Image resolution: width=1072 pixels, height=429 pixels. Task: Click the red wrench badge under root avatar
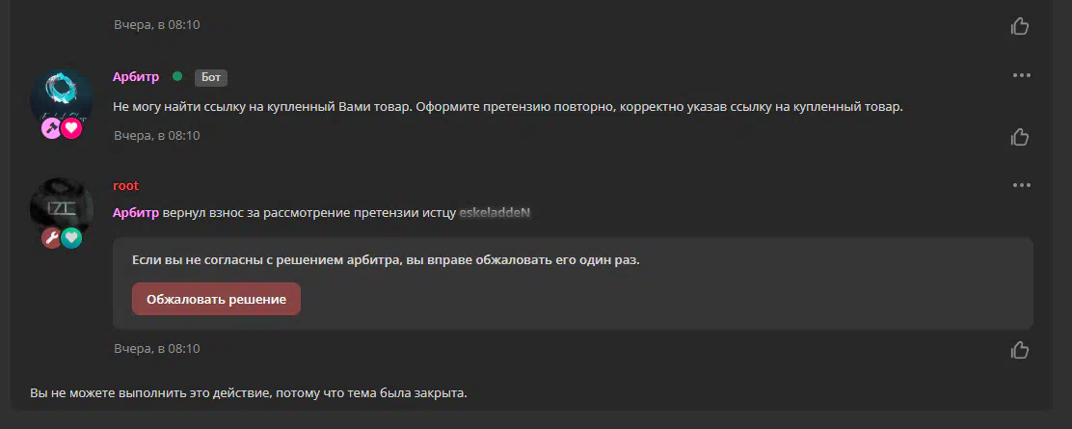52,237
